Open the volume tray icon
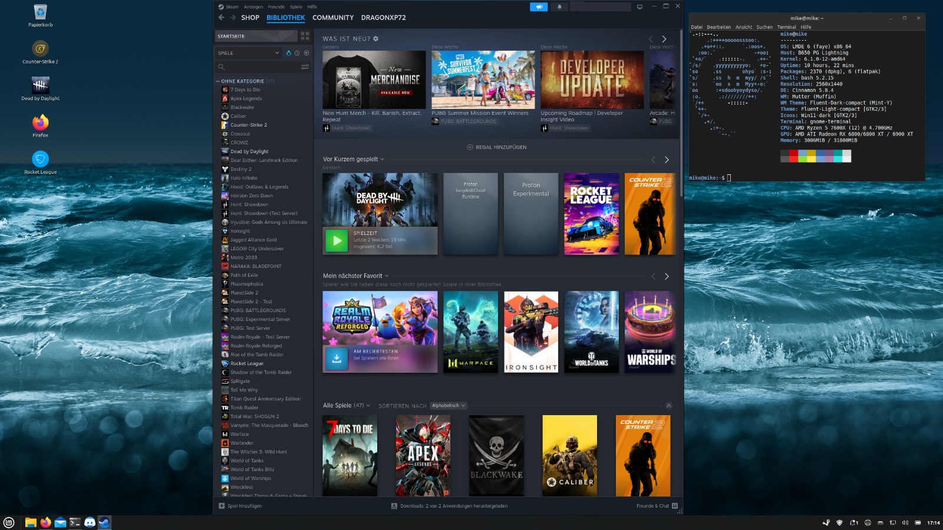Image resolution: width=943 pixels, height=530 pixels. 905,522
